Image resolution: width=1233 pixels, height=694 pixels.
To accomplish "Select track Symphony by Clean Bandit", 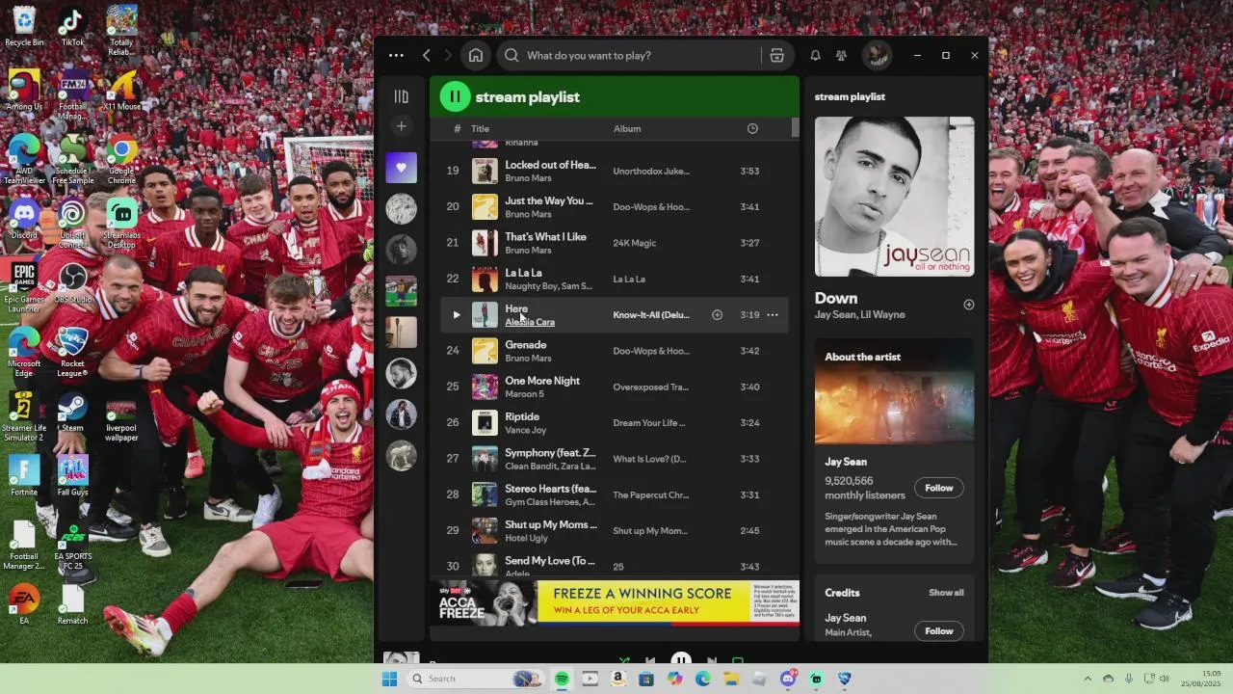I will [615, 459].
